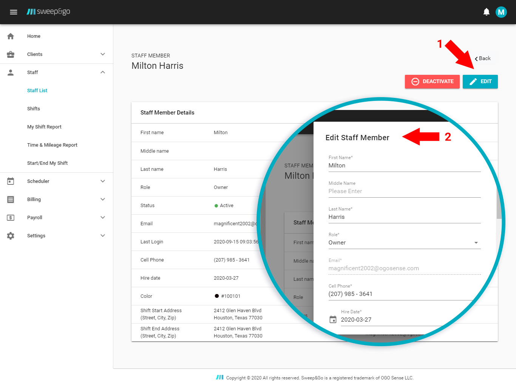Click the Sweep&Go logo
The width and height of the screenshot is (516, 387).
coord(48,12)
